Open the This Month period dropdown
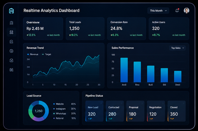This screenshot has height=131, width=198. point(158,11)
